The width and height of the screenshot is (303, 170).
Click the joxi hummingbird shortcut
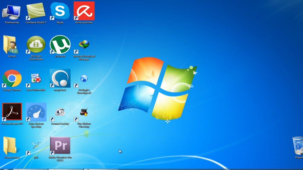pyautogui.click(x=36, y=147)
